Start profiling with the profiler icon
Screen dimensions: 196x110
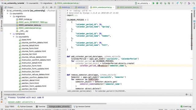point(165,3)
